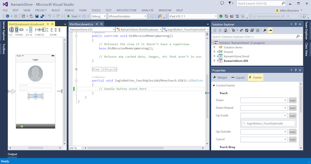Toggle auto-hide pin on Properties panel

coord(295,70)
